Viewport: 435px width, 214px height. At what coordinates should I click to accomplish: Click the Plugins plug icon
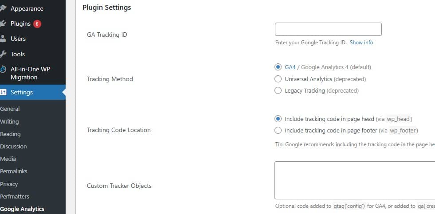click(x=3, y=23)
